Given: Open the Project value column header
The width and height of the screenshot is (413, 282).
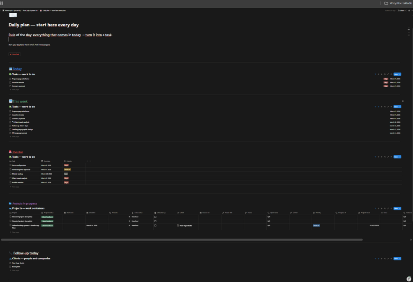Looking at the screenshot, I should [364, 213].
